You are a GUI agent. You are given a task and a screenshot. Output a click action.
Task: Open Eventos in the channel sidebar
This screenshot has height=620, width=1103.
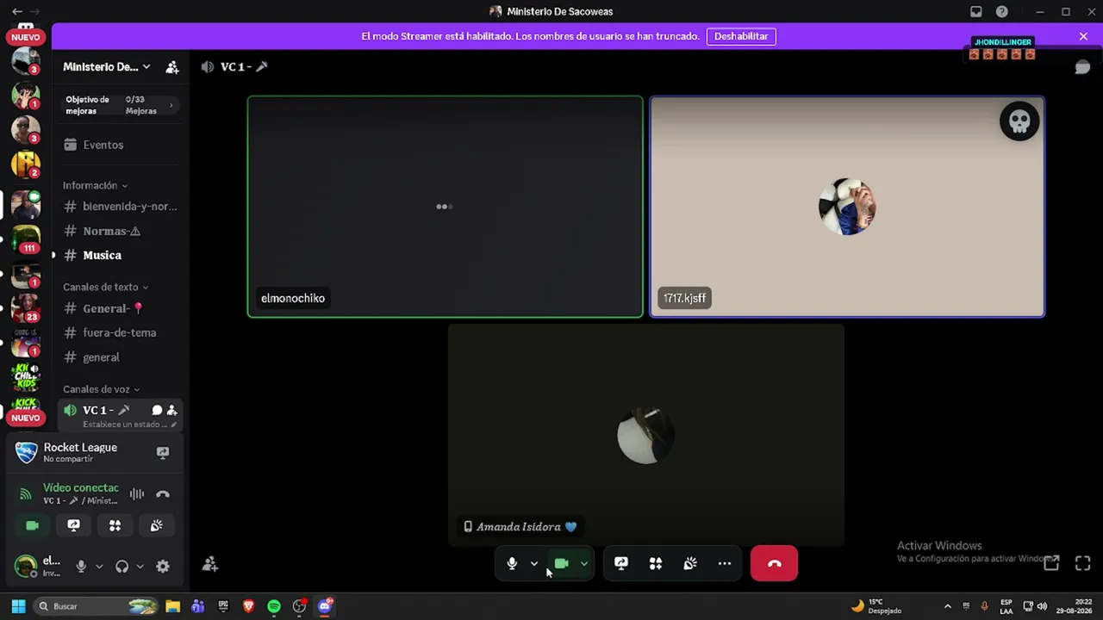(121, 145)
